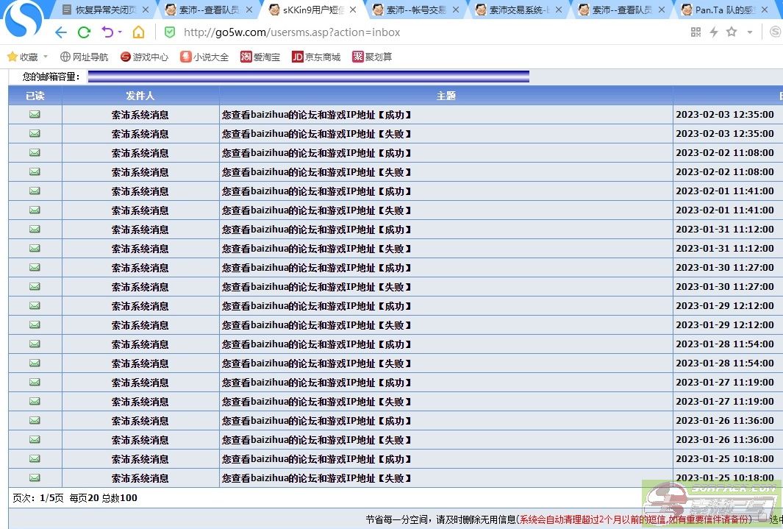The width and height of the screenshot is (783, 529).
Task: Click the QR code icon in address bar
Action: coord(696,32)
